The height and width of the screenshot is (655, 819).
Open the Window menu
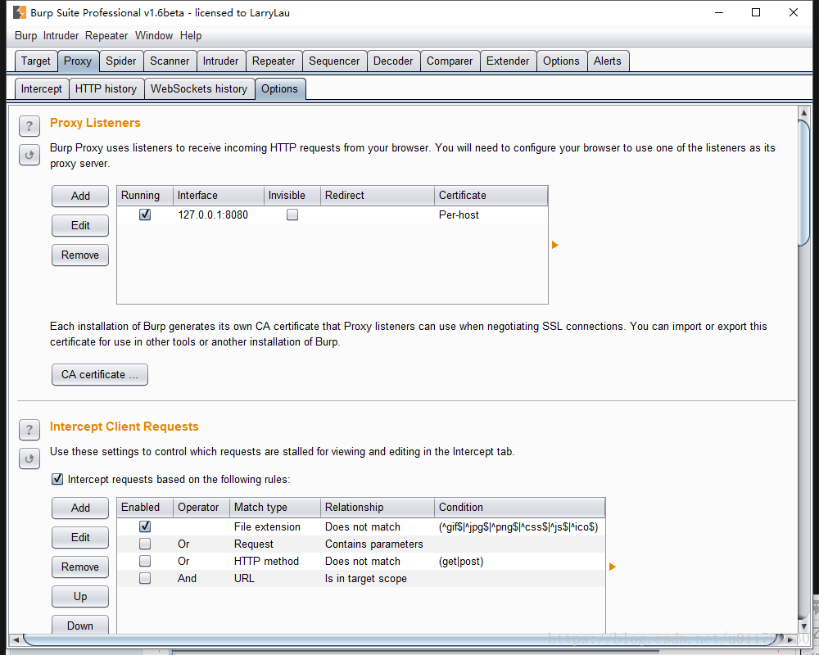tap(154, 35)
